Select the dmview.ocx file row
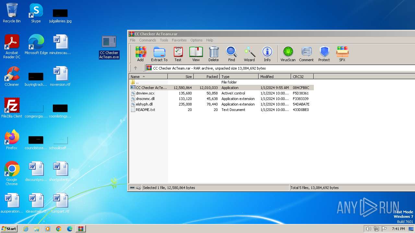This screenshot has height=233, width=415. [x=221, y=93]
